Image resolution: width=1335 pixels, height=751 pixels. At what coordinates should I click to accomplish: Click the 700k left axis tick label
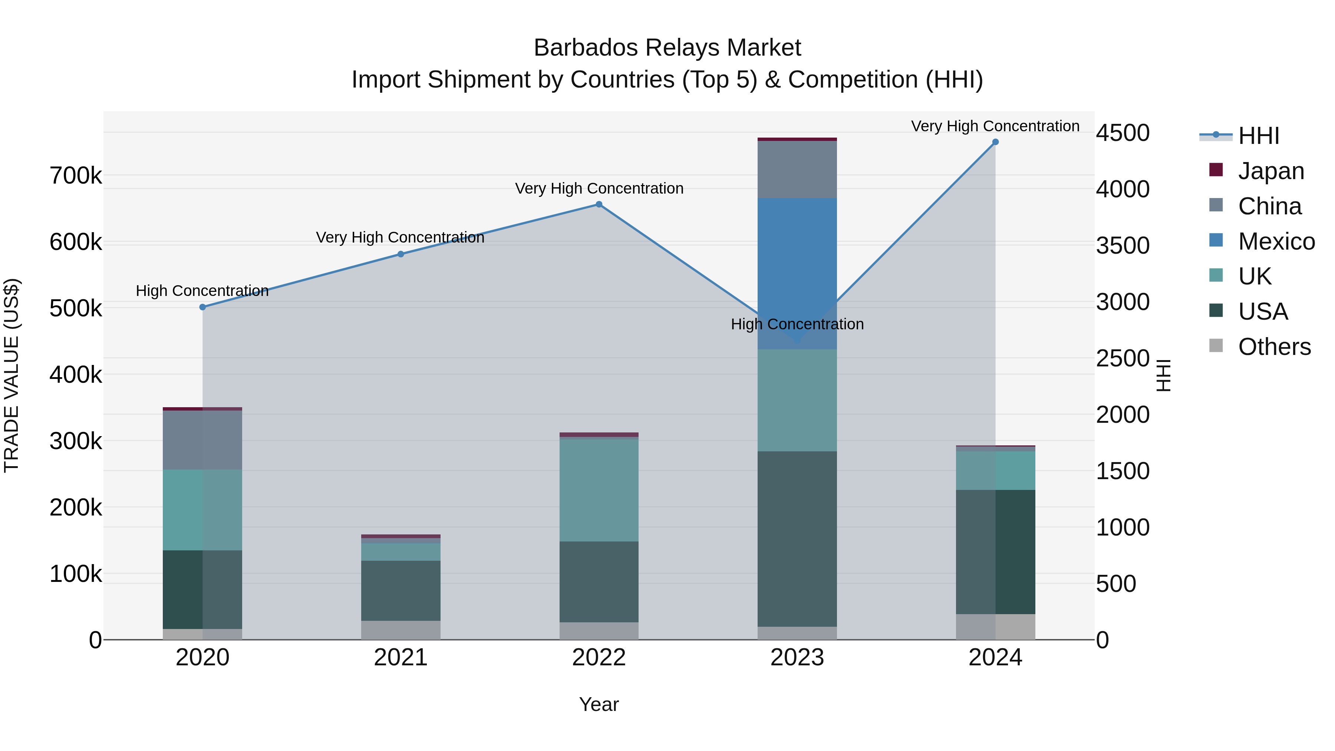tap(76, 176)
